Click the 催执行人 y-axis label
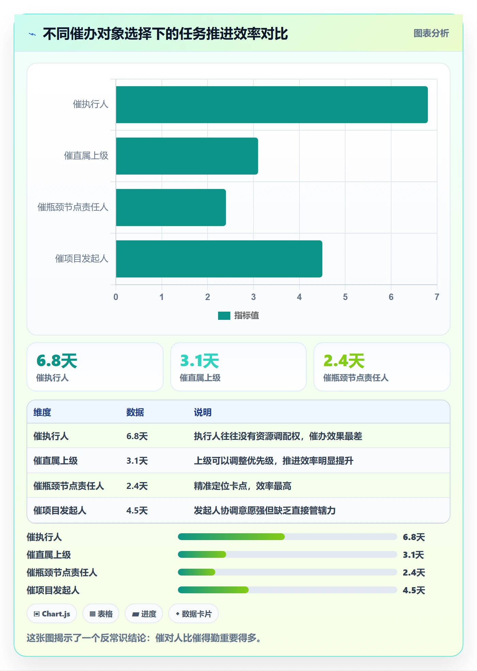Viewport: 477px width, 671px height. [x=91, y=104]
